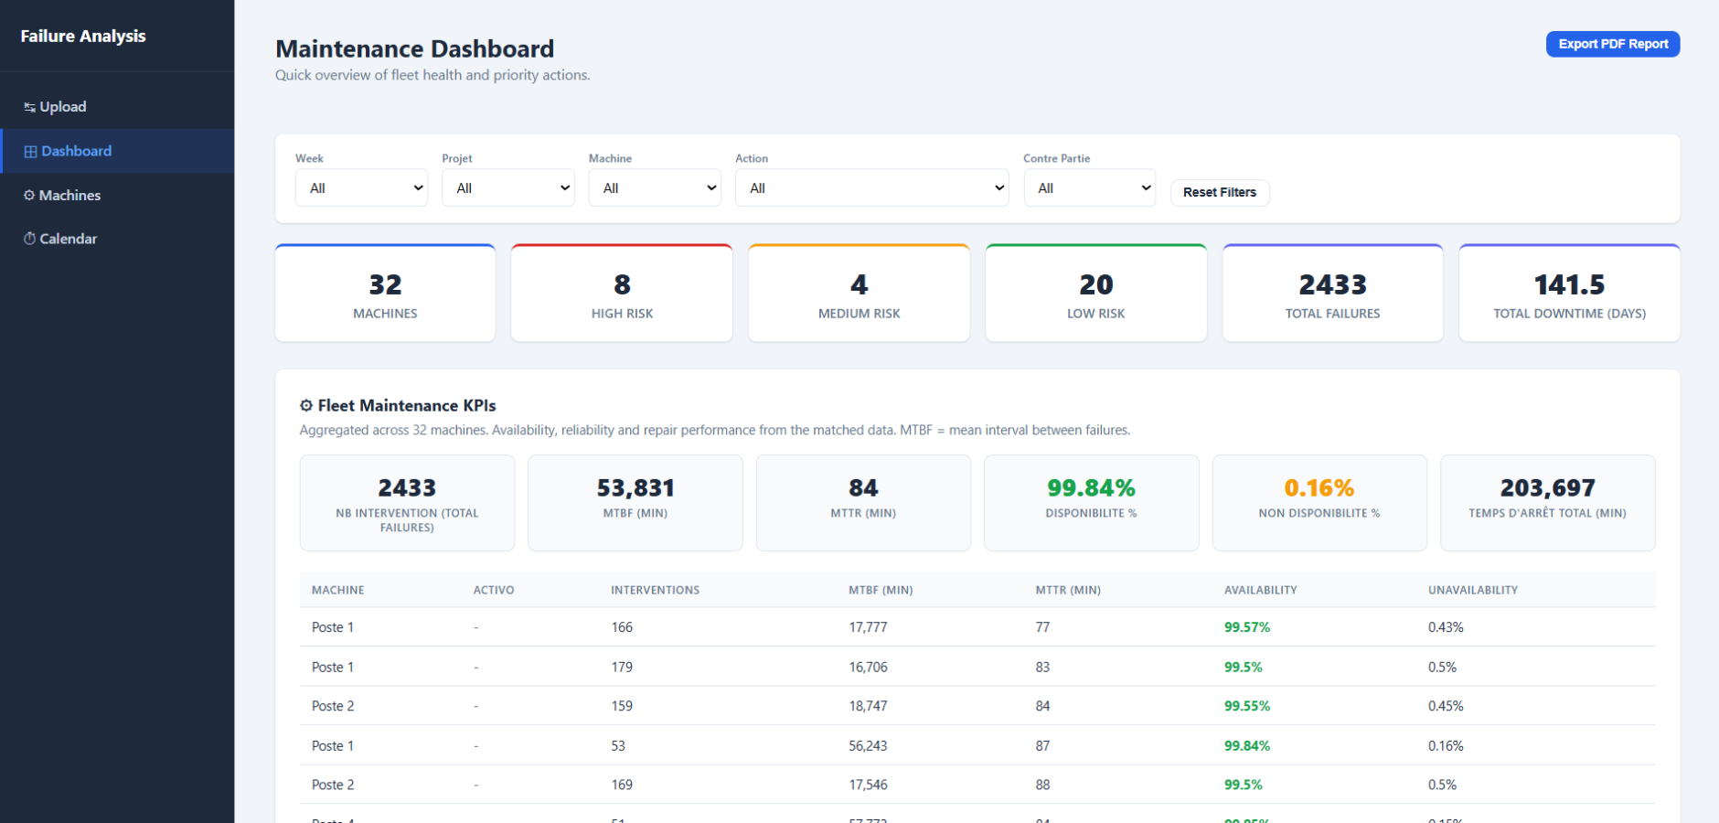Click the Upload icon in sidebar
This screenshot has height=823, width=1719.
tap(29, 107)
